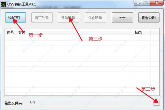Click the 输出文件夹 label
The image size is (165, 110).
[x=14, y=103]
